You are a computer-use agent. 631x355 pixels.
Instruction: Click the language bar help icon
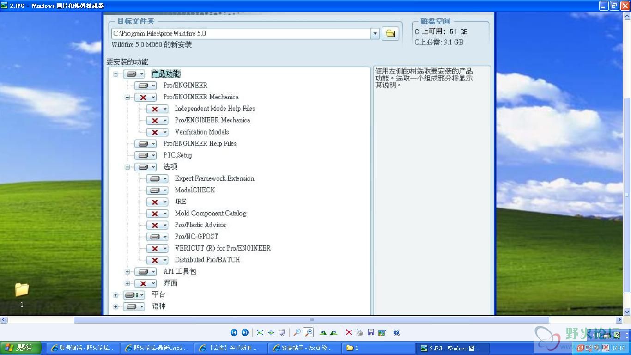click(617, 335)
